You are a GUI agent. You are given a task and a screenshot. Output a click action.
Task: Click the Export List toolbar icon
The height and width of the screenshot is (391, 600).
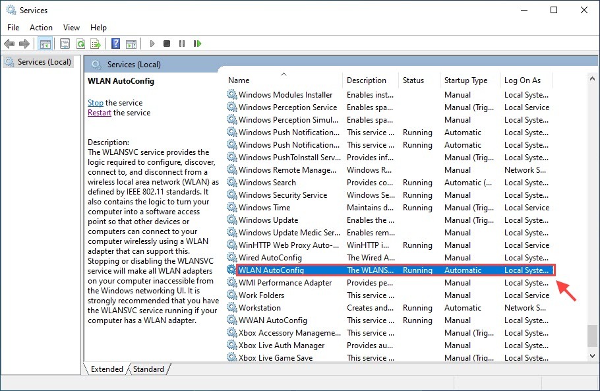point(96,44)
